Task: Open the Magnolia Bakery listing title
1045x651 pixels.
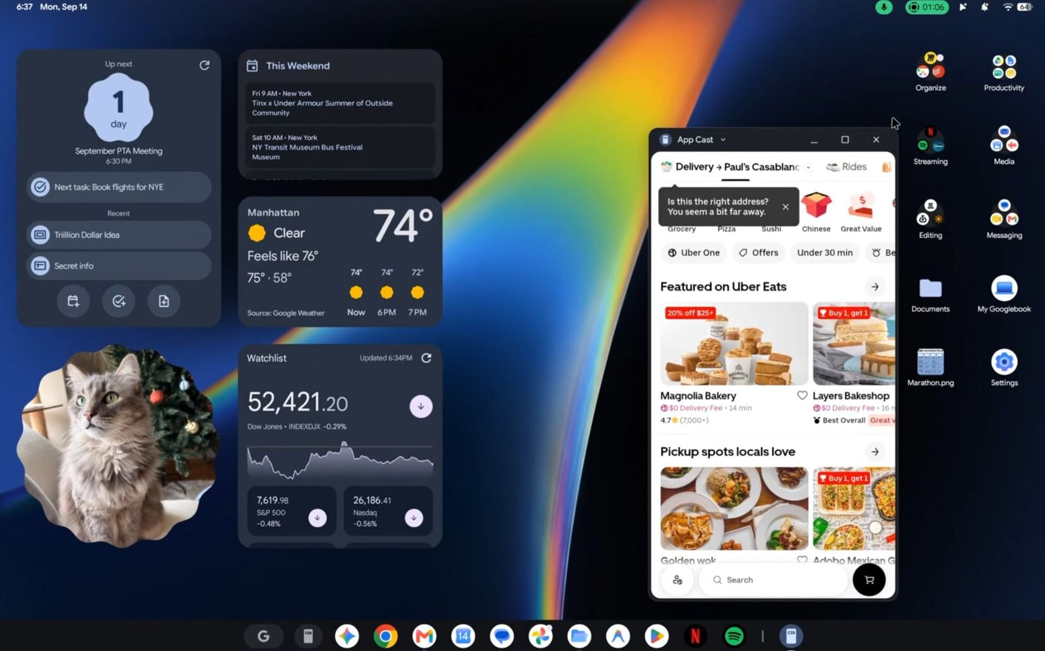Action: coord(698,396)
